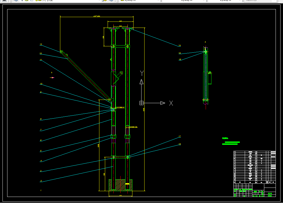Select the solid yellow block in right column

[x=127, y=184]
